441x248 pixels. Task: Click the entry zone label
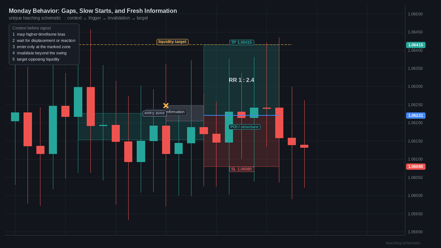154,113
